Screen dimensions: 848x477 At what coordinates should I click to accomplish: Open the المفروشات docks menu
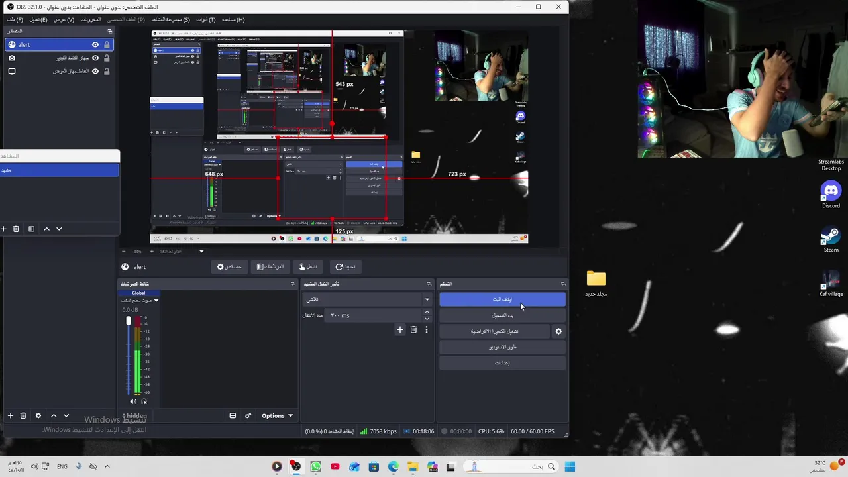(x=90, y=19)
